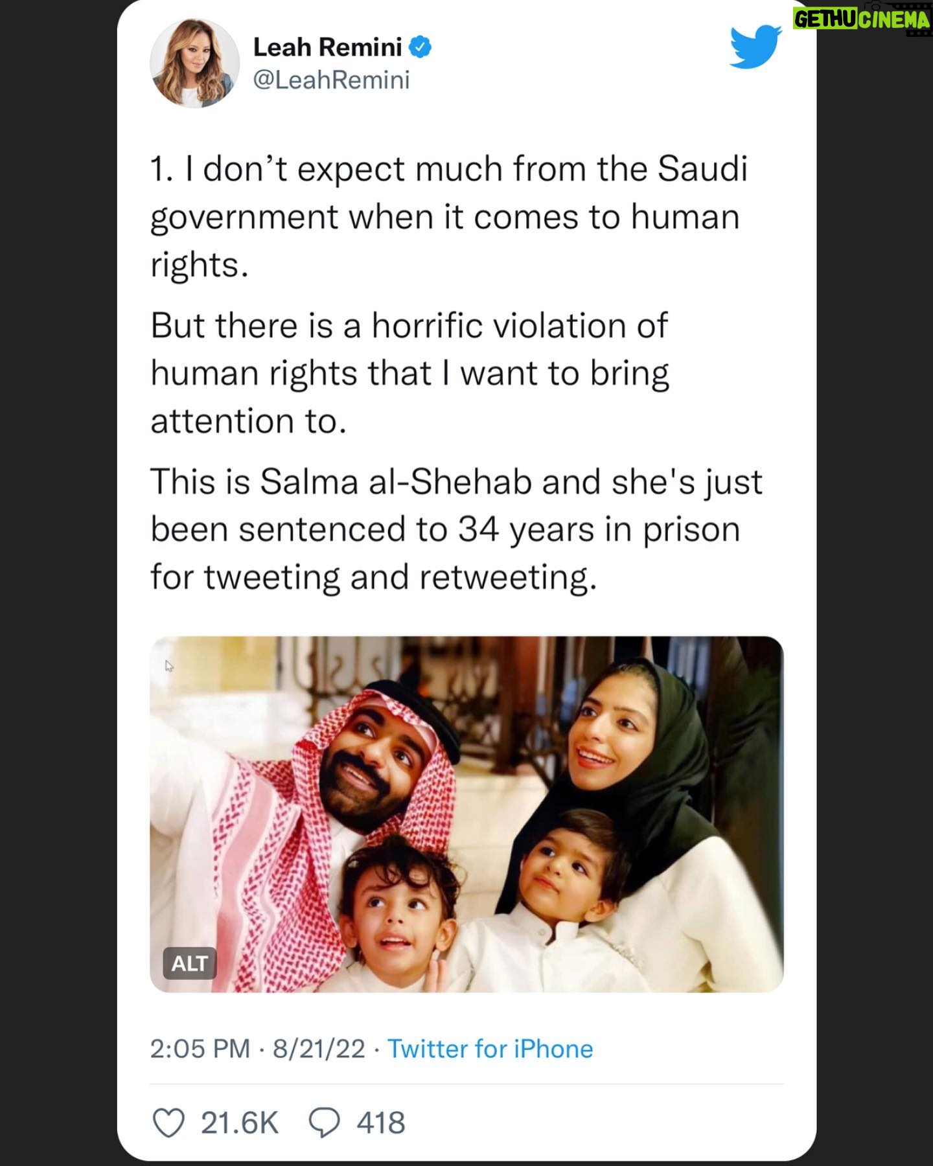Viewport: 933px width, 1166px height.
Task: Open the Twitter for iPhone link
Action: point(490,1049)
